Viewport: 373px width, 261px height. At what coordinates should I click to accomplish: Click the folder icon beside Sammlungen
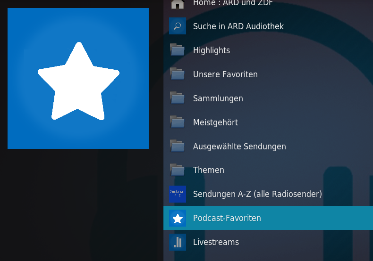(x=178, y=98)
